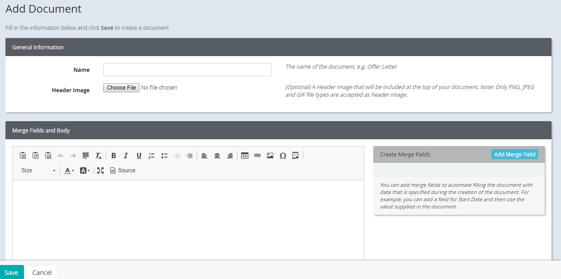Save the new document
The height and width of the screenshot is (279, 561).
point(12,272)
